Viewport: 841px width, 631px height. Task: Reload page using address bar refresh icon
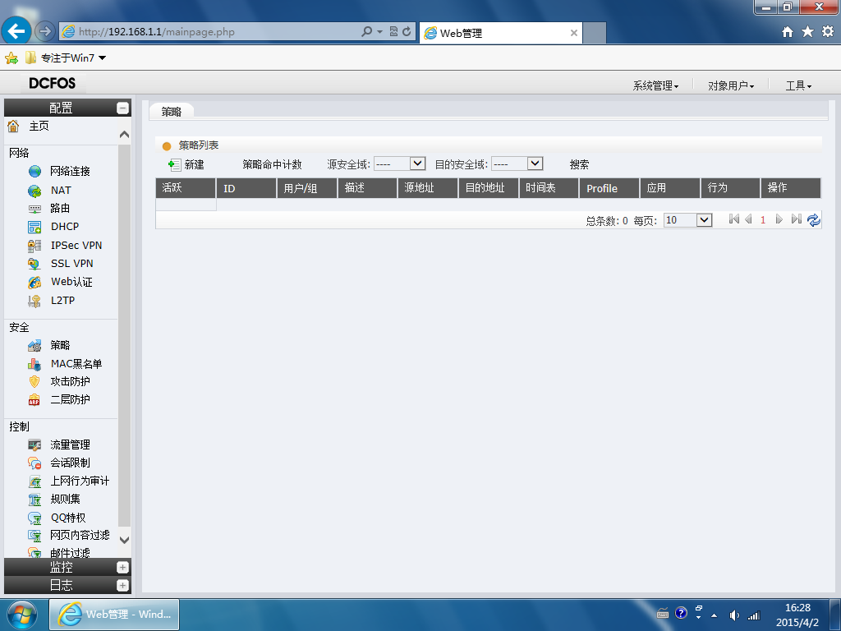click(x=407, y=32)
